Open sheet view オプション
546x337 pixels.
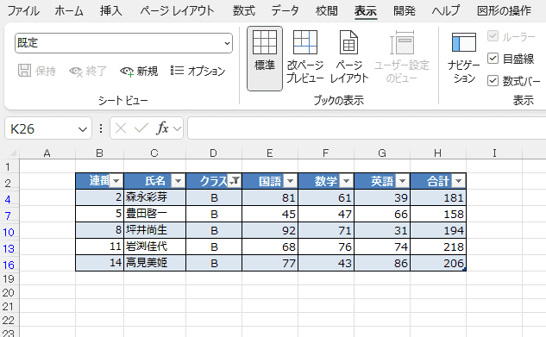(198, 72)
